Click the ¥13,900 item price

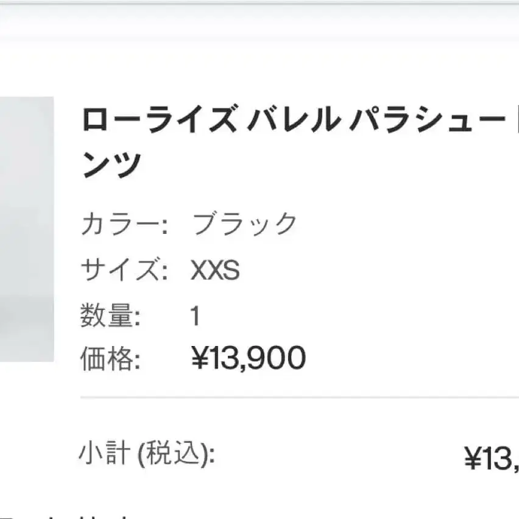(249, 359)
